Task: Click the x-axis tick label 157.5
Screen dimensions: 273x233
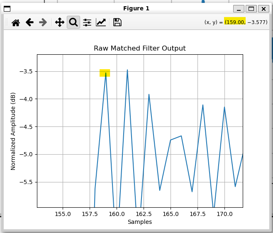Action: coord(90,214)
